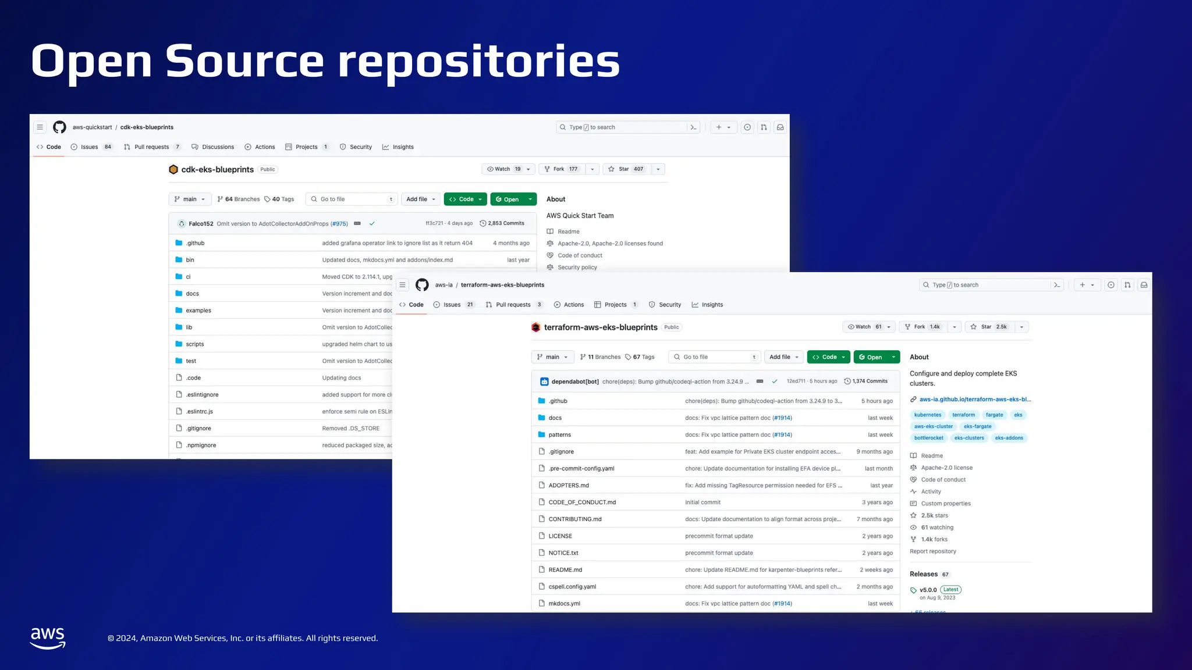View 2,853 Commits history in cdk repository
The width and height of the screenshot is (1192, 670).
pyautogui.click(x=502, y=223)
